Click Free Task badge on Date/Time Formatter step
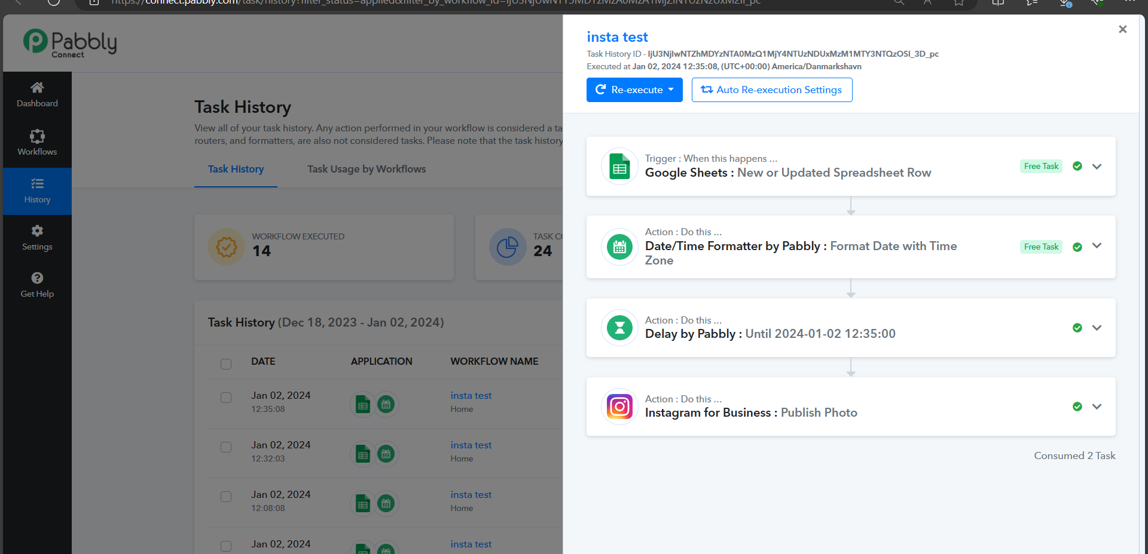1148x554 pixels. point(1041,247)
